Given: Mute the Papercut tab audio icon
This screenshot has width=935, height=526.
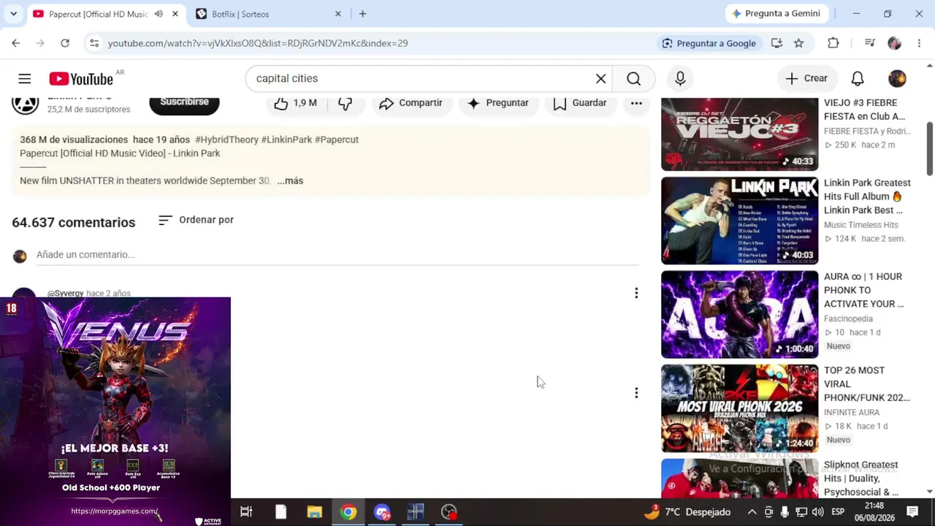Looking at the screenshot, I should pos(159,14).
